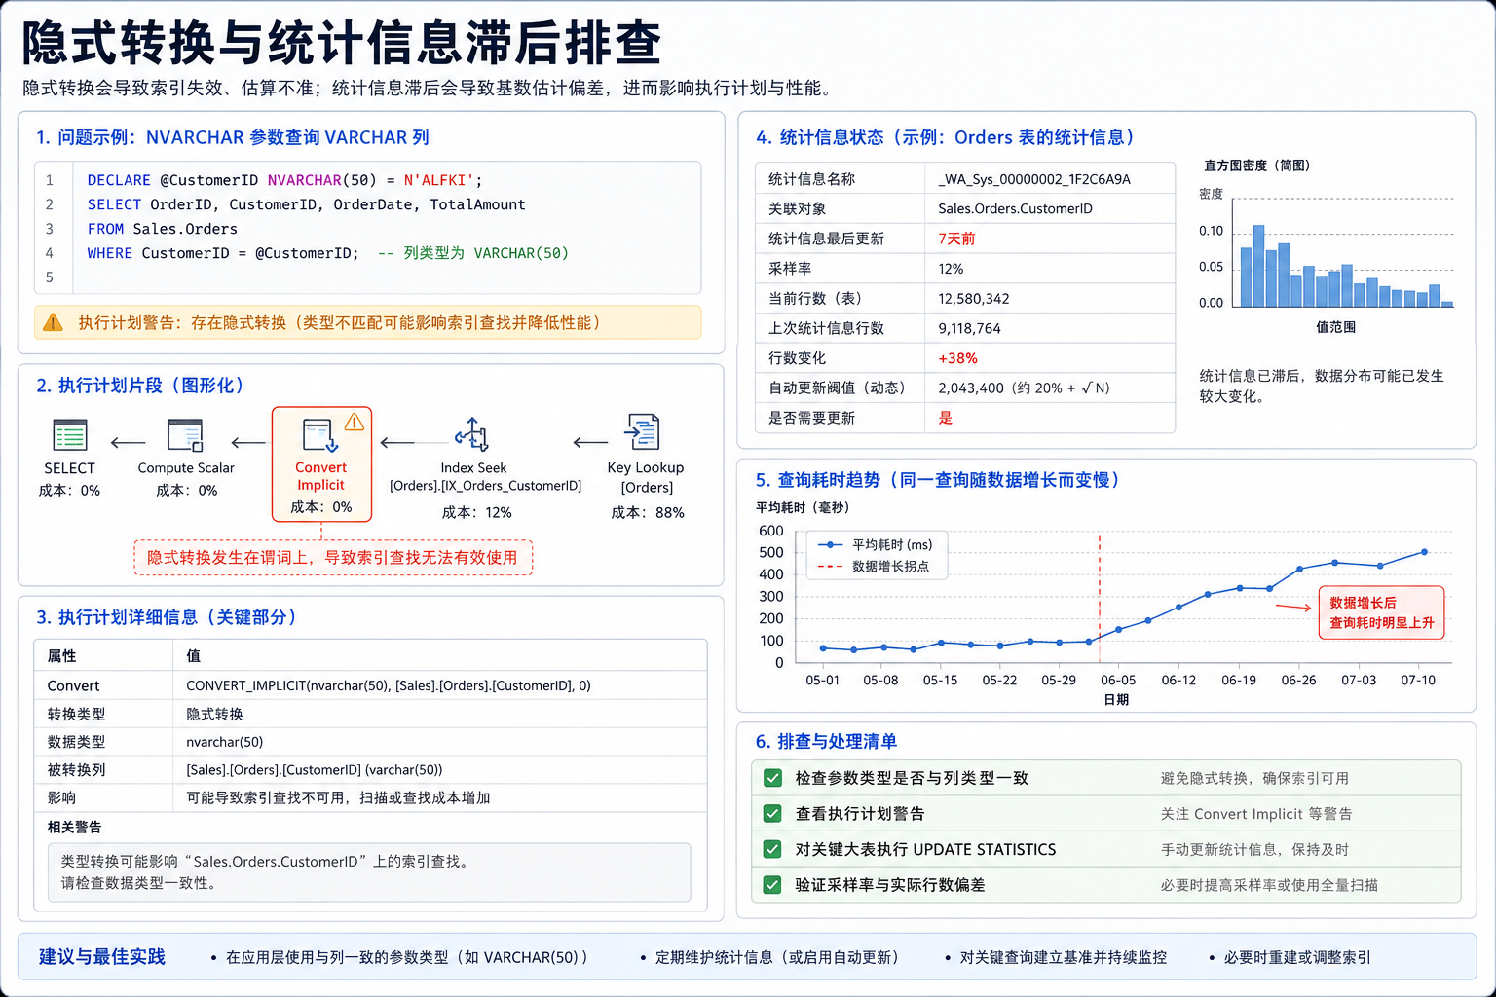Click section heading 4. 统计信息状态
The width and height of the screenshot is (1496, 997).
coord(945,137)
